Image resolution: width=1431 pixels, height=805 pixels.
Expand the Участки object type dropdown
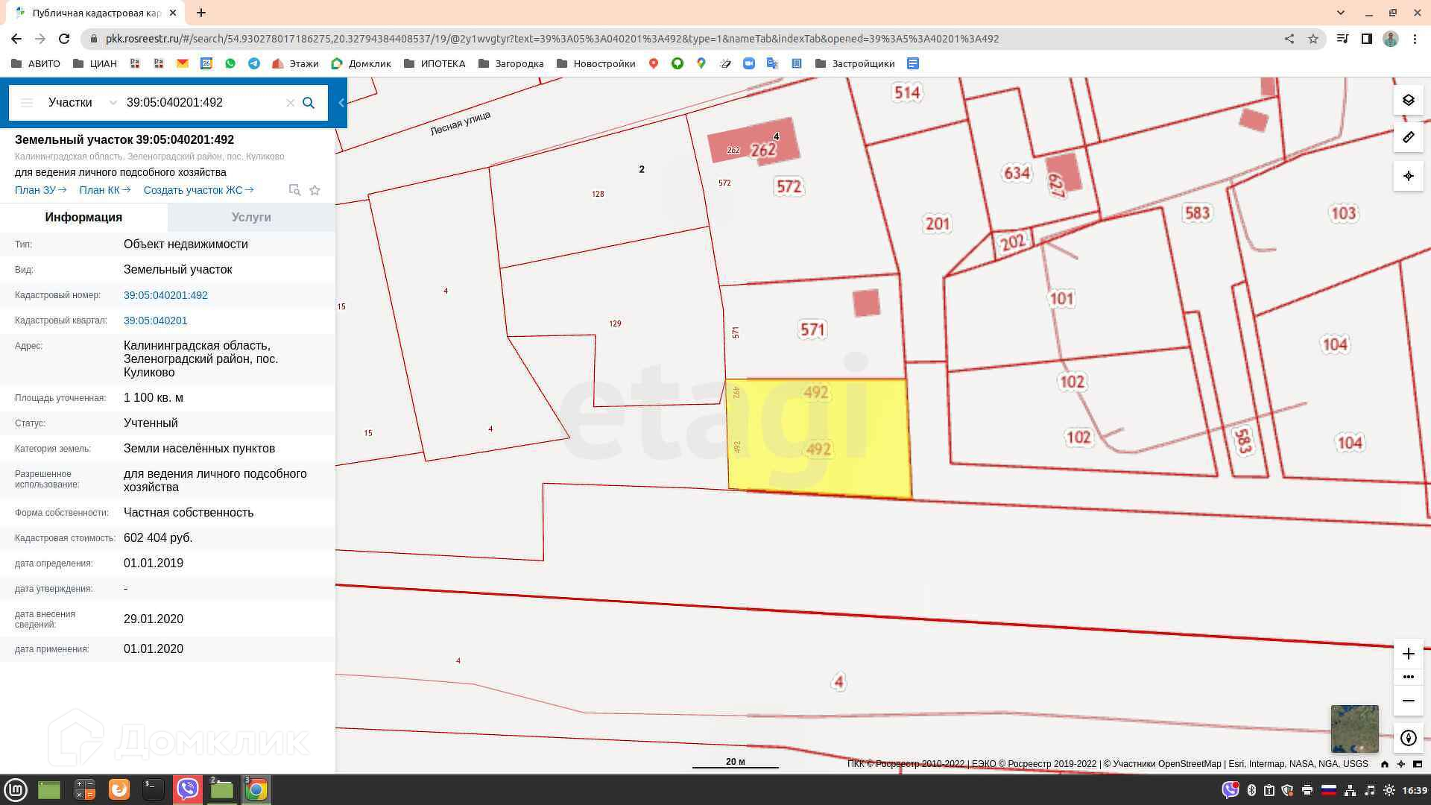[x=113, y=103]
